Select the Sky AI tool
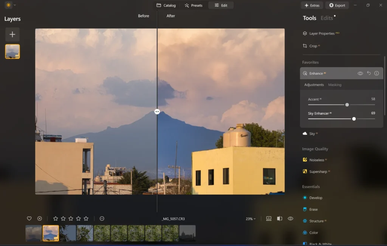Image resolution: width=387 pixels, height=246 pixels. coord(314,133)
